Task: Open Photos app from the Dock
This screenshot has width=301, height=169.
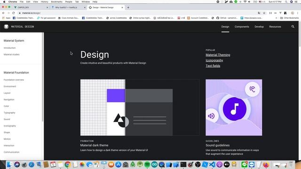Action: [82, 165]
